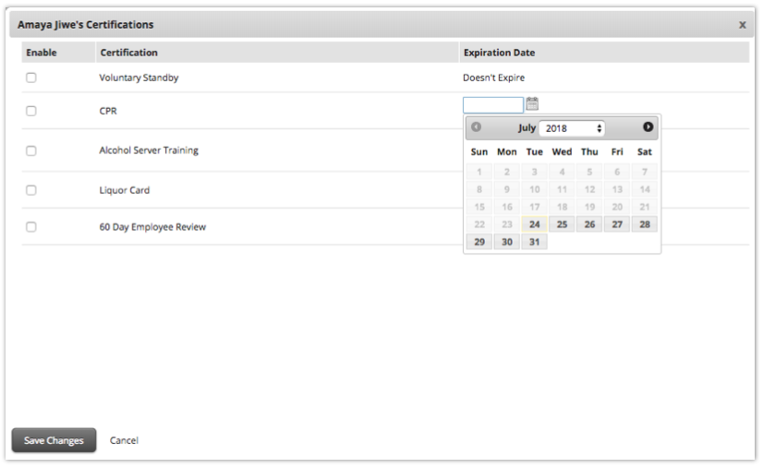Select July 24 in the calendar
763x468 pixels.
point(534,224)
